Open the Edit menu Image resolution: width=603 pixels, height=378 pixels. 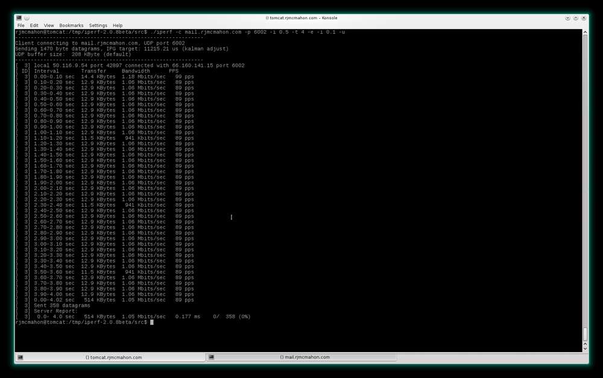34,25
